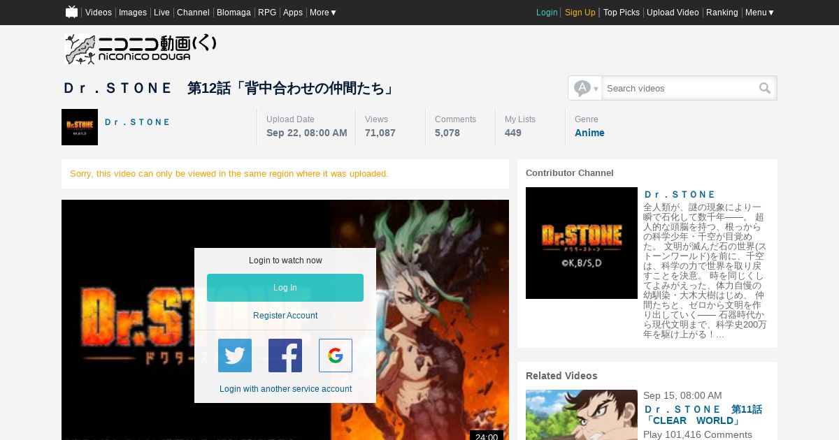Click Dr.STONE channel avatar beside title
Screen dimensions: 839x440
[x=80, y=127]
